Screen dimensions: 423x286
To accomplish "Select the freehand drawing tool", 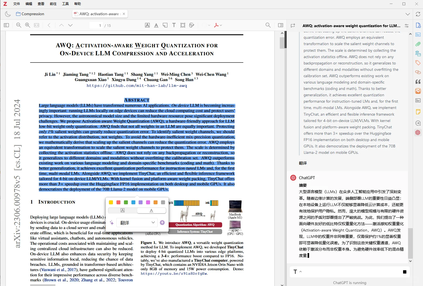I will (192, 25).
